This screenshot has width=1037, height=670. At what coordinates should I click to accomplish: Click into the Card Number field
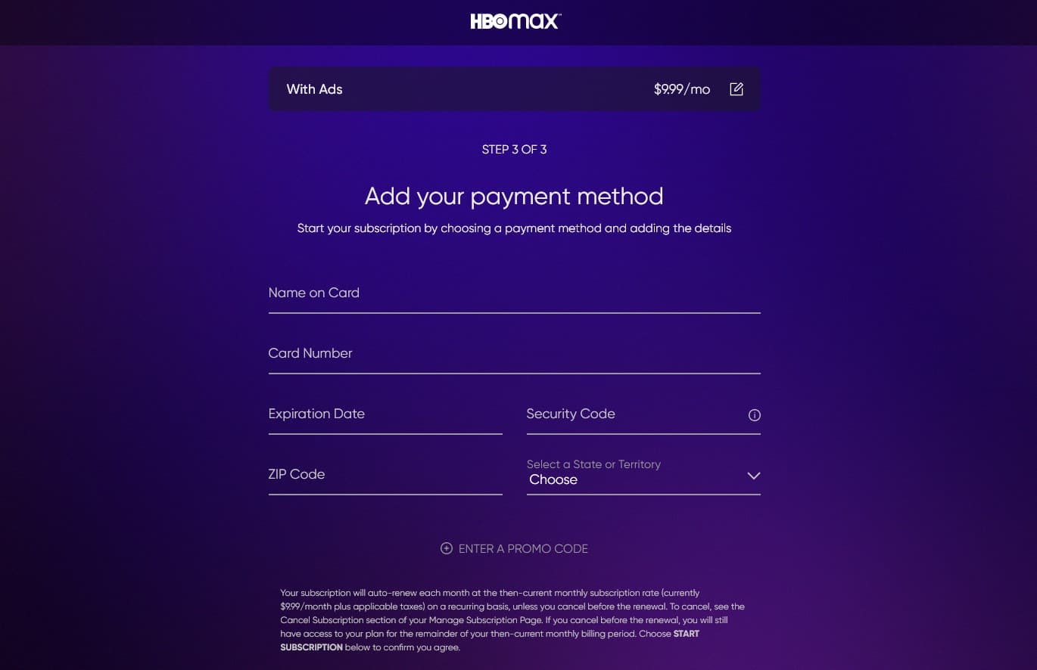click(514, 354)
